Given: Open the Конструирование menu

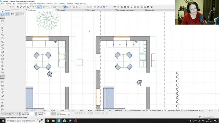Looking at the screenshot, I should (x=22, y=4).
